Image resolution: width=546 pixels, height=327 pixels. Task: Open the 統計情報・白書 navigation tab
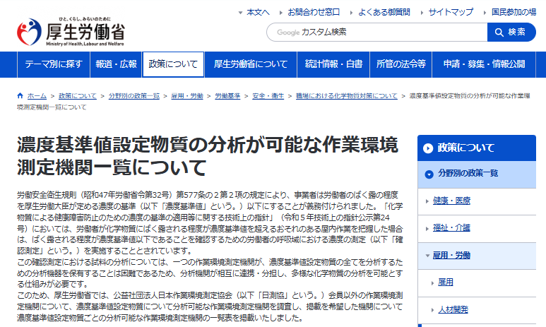click(333, 64)
